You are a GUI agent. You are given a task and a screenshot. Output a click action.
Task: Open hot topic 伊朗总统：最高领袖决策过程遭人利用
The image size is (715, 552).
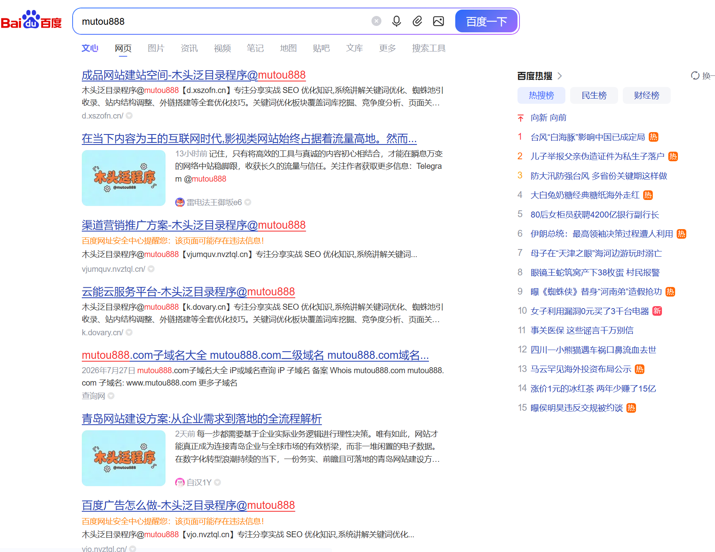pos(602,234)
